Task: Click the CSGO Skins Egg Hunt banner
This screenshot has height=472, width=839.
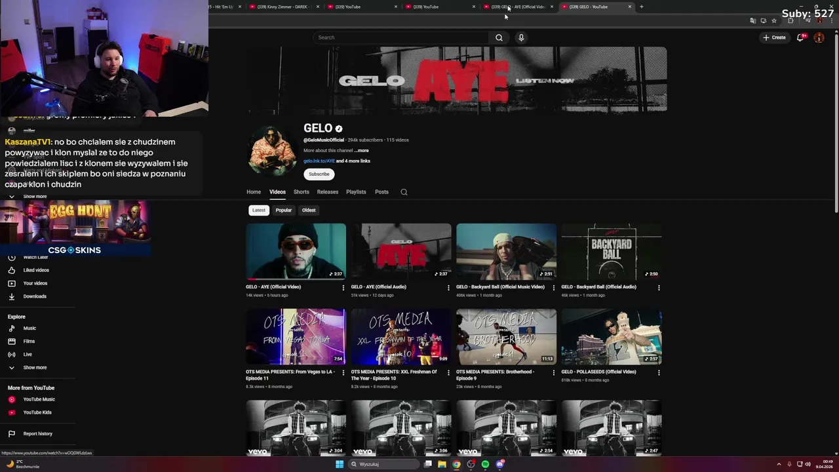Action: (x=75, y=228)
